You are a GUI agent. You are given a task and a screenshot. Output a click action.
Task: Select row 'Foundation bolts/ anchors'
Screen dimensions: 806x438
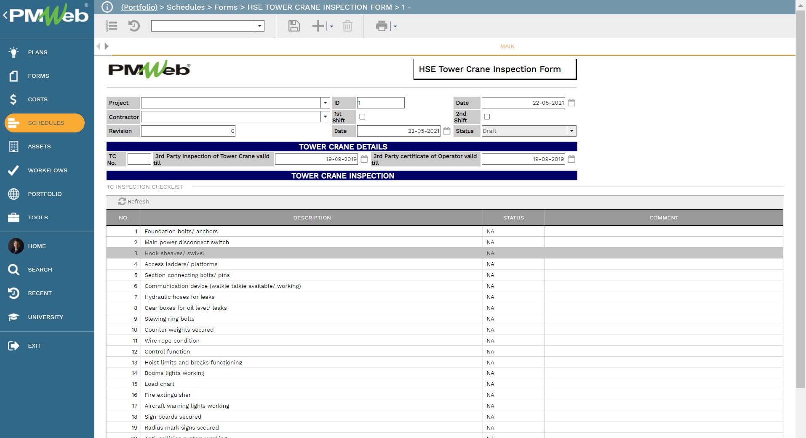(445, 231)
